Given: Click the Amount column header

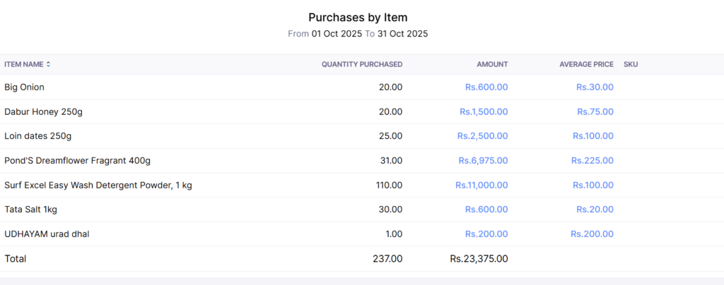Looking at the screenshot, I should tap(491, 64).
